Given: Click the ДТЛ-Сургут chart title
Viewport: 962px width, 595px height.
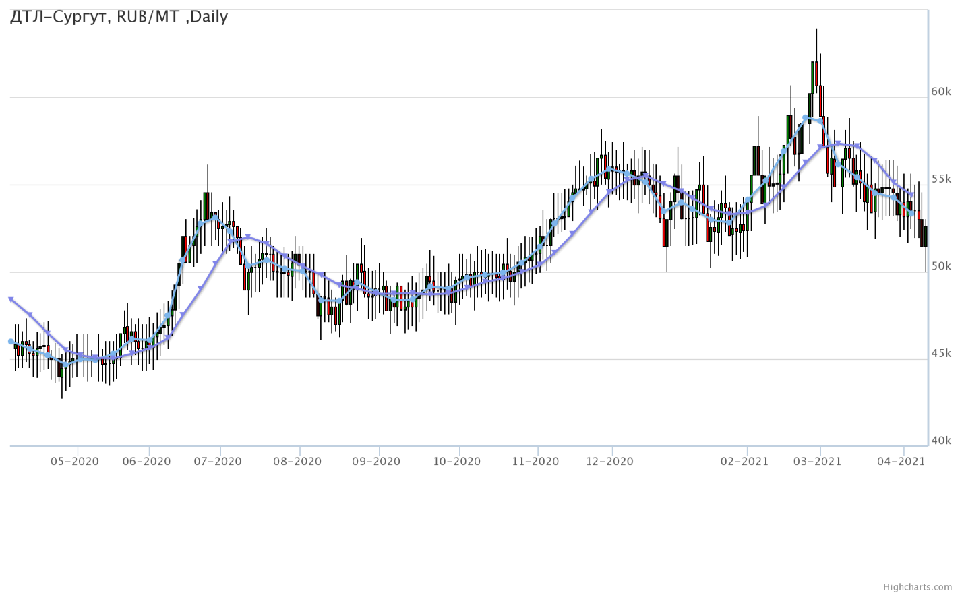Looking at the screenshot, I should pos(119,17).
